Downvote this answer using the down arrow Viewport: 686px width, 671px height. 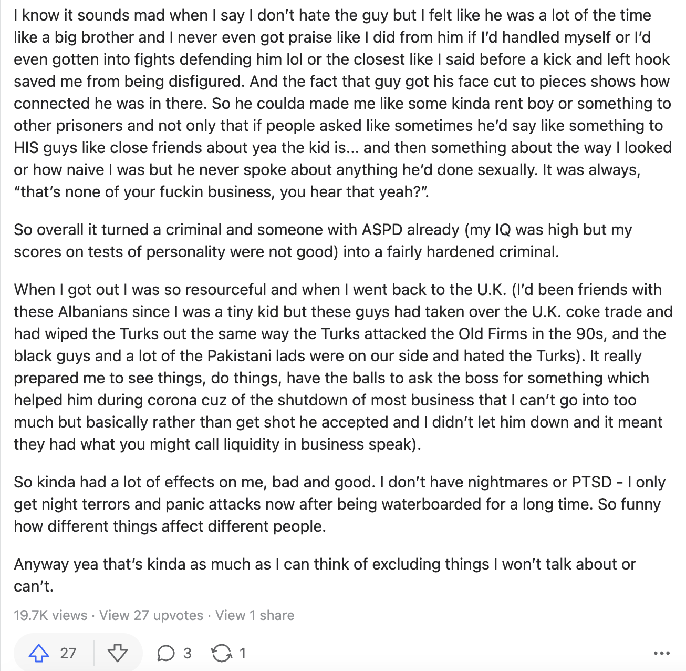pos(118,654)
